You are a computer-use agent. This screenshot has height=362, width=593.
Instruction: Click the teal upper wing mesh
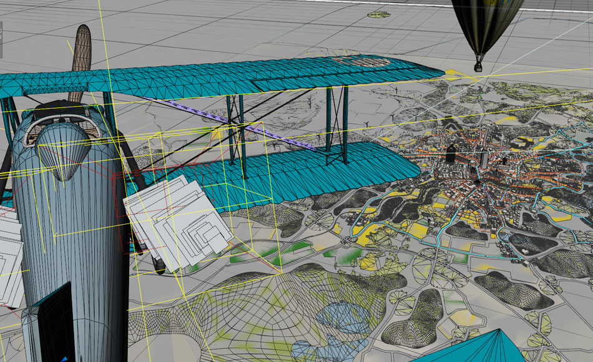click(x=187, y=79)
